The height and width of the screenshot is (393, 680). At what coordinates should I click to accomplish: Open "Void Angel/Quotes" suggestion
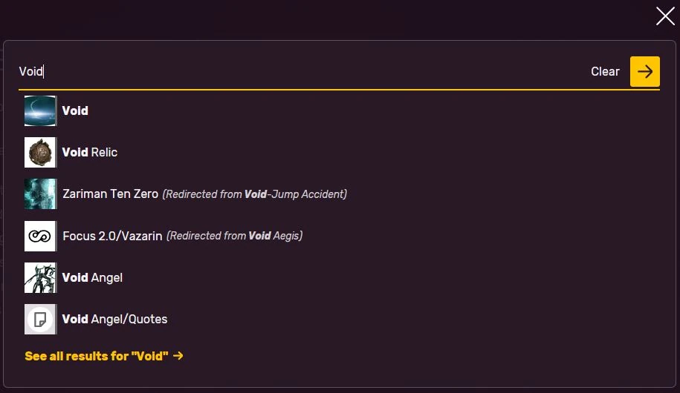[114, 320]
